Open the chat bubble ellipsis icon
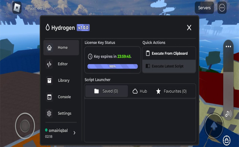This screenshot has height=147, width=239. pyautogui.click(x=222, y=8)
